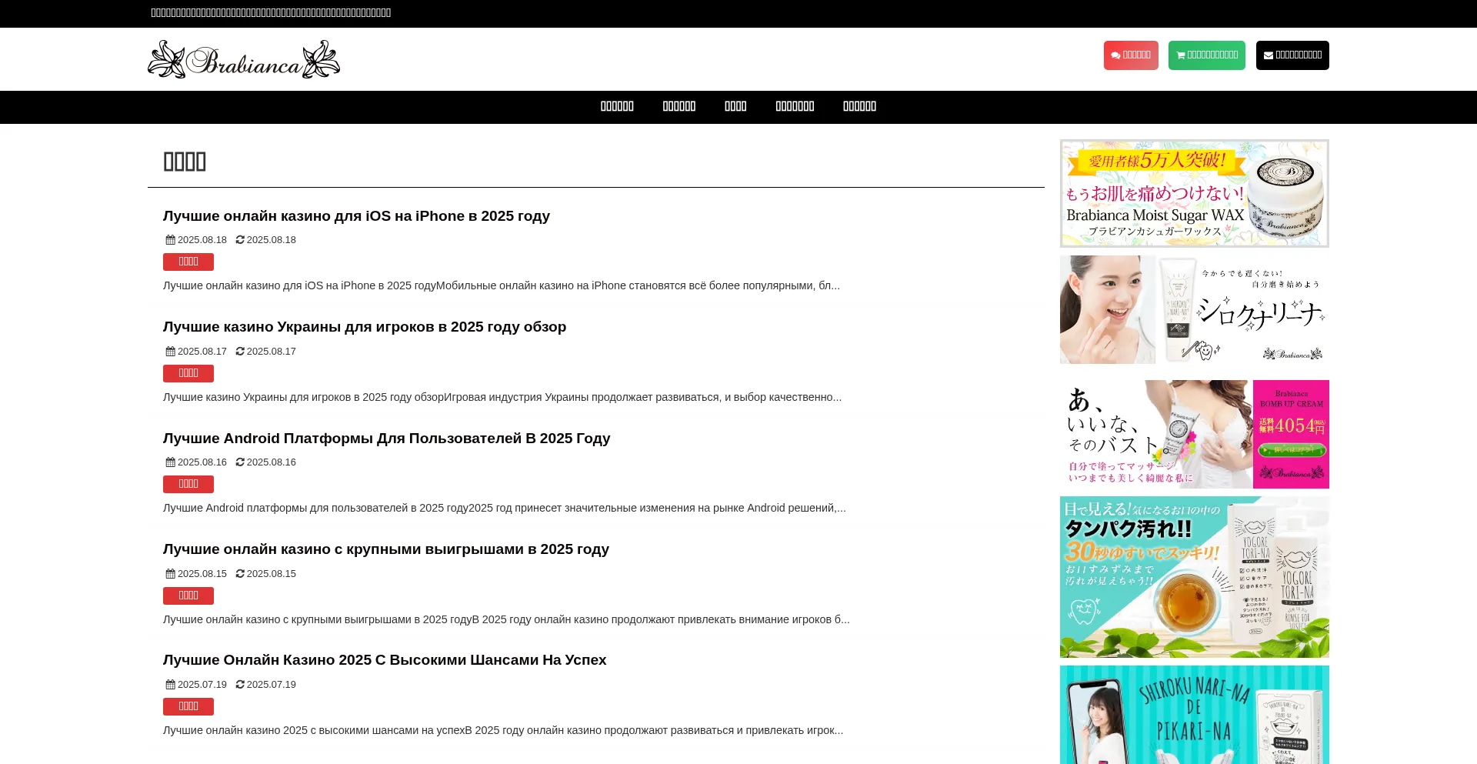Open the BOMB UP CREAM banner ad
Image resolution: width=1477 pixels, height=764 pixels.
click(x=1194, y=434)
